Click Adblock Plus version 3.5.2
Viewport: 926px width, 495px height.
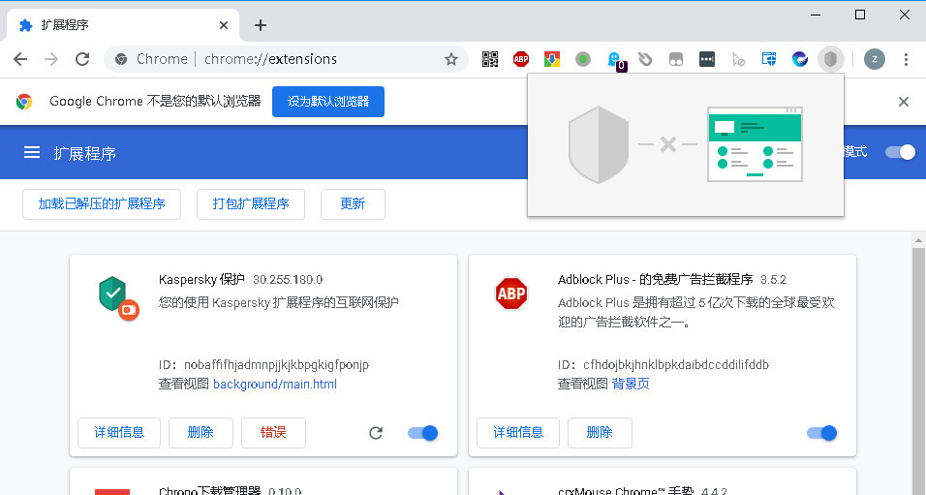(x=774, y=279)
